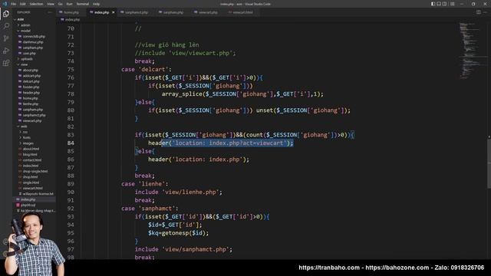Click line number 84 in gutter
This screenshot has width=491, height=276.
pos(71,143)
